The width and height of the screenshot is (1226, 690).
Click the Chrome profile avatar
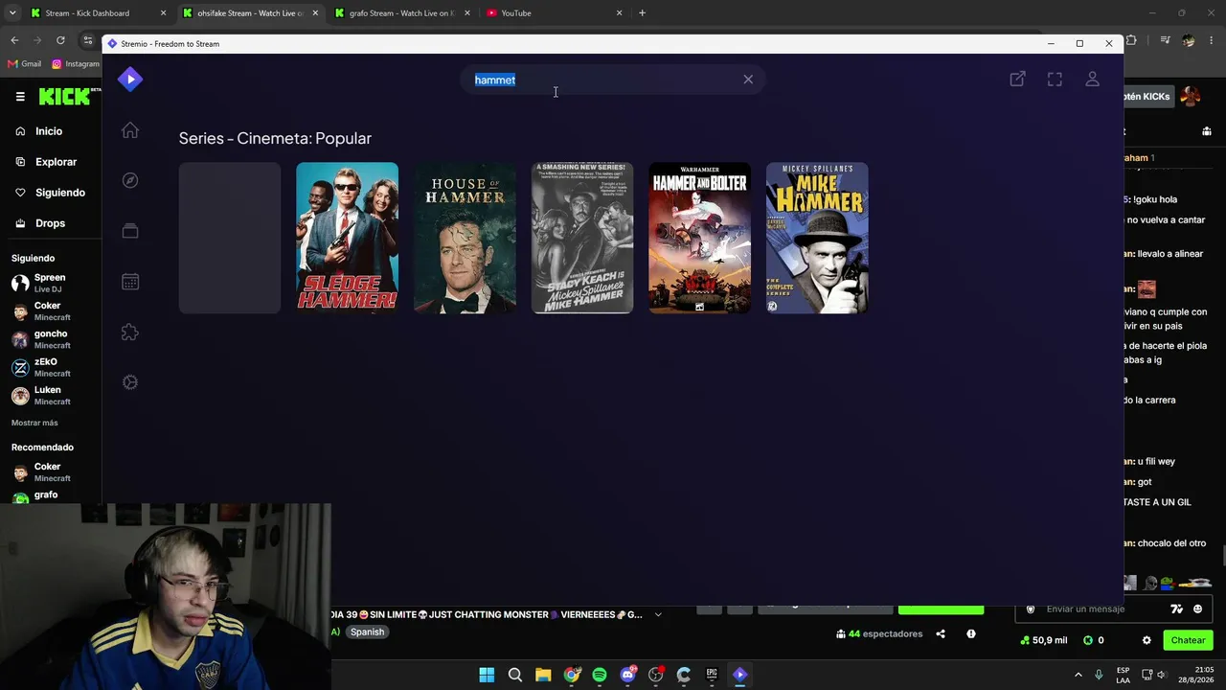1189,40
